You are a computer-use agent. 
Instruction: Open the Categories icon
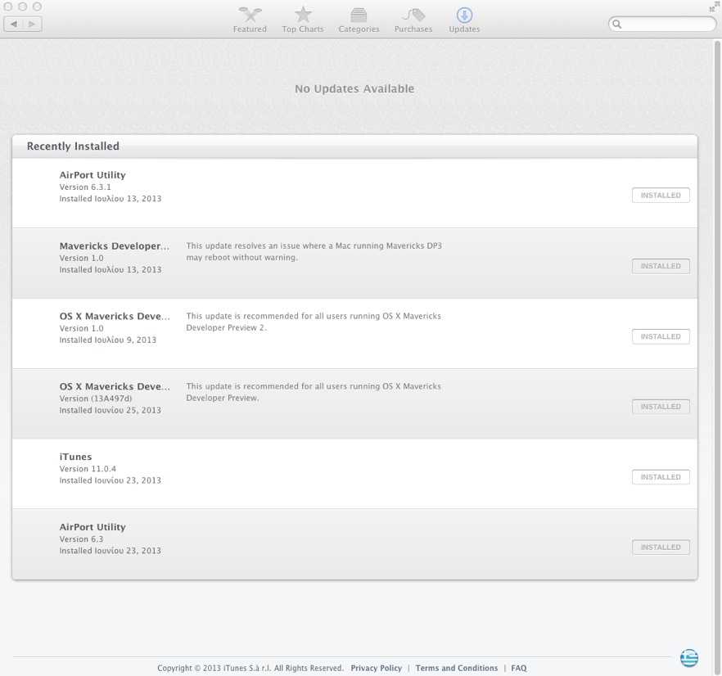tap(359, 15)
